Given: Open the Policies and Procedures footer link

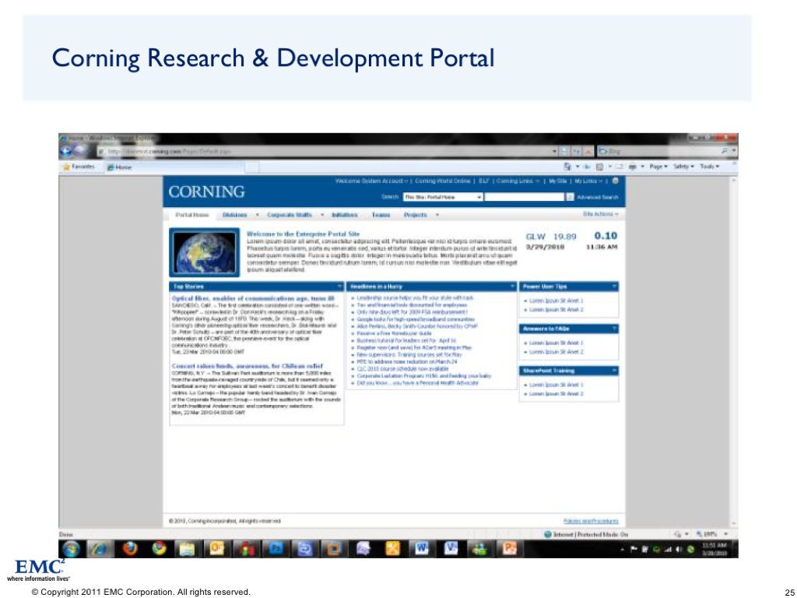Looking at the screenshot, I should 592,521.
